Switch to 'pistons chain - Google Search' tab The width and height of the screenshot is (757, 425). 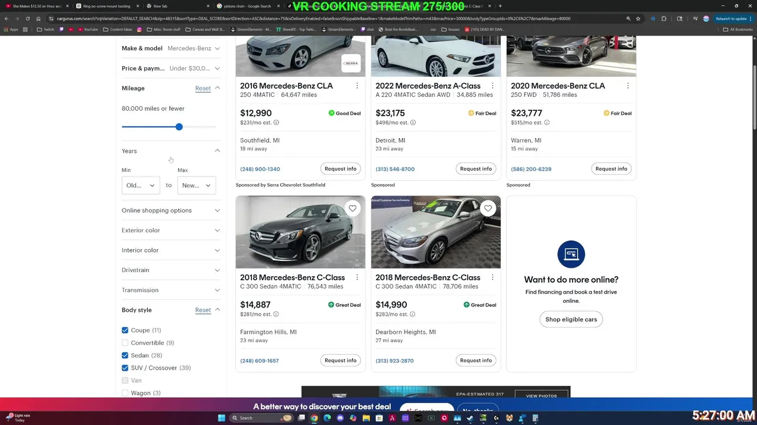tap(247, 6)
